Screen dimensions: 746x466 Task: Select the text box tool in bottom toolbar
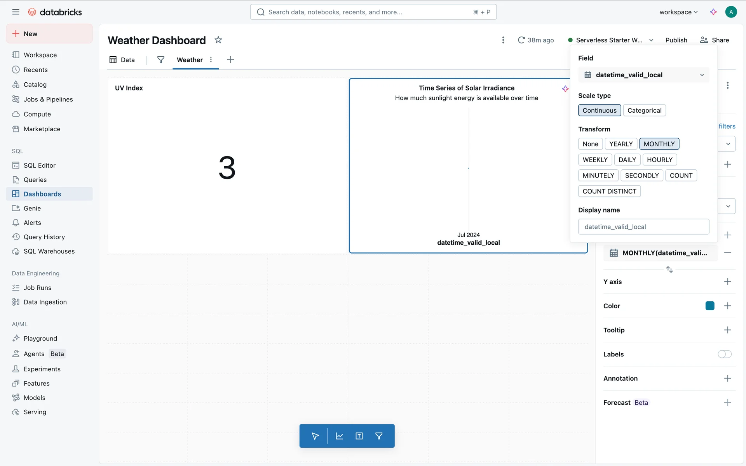pyautogui.click(x=359, y=436)
